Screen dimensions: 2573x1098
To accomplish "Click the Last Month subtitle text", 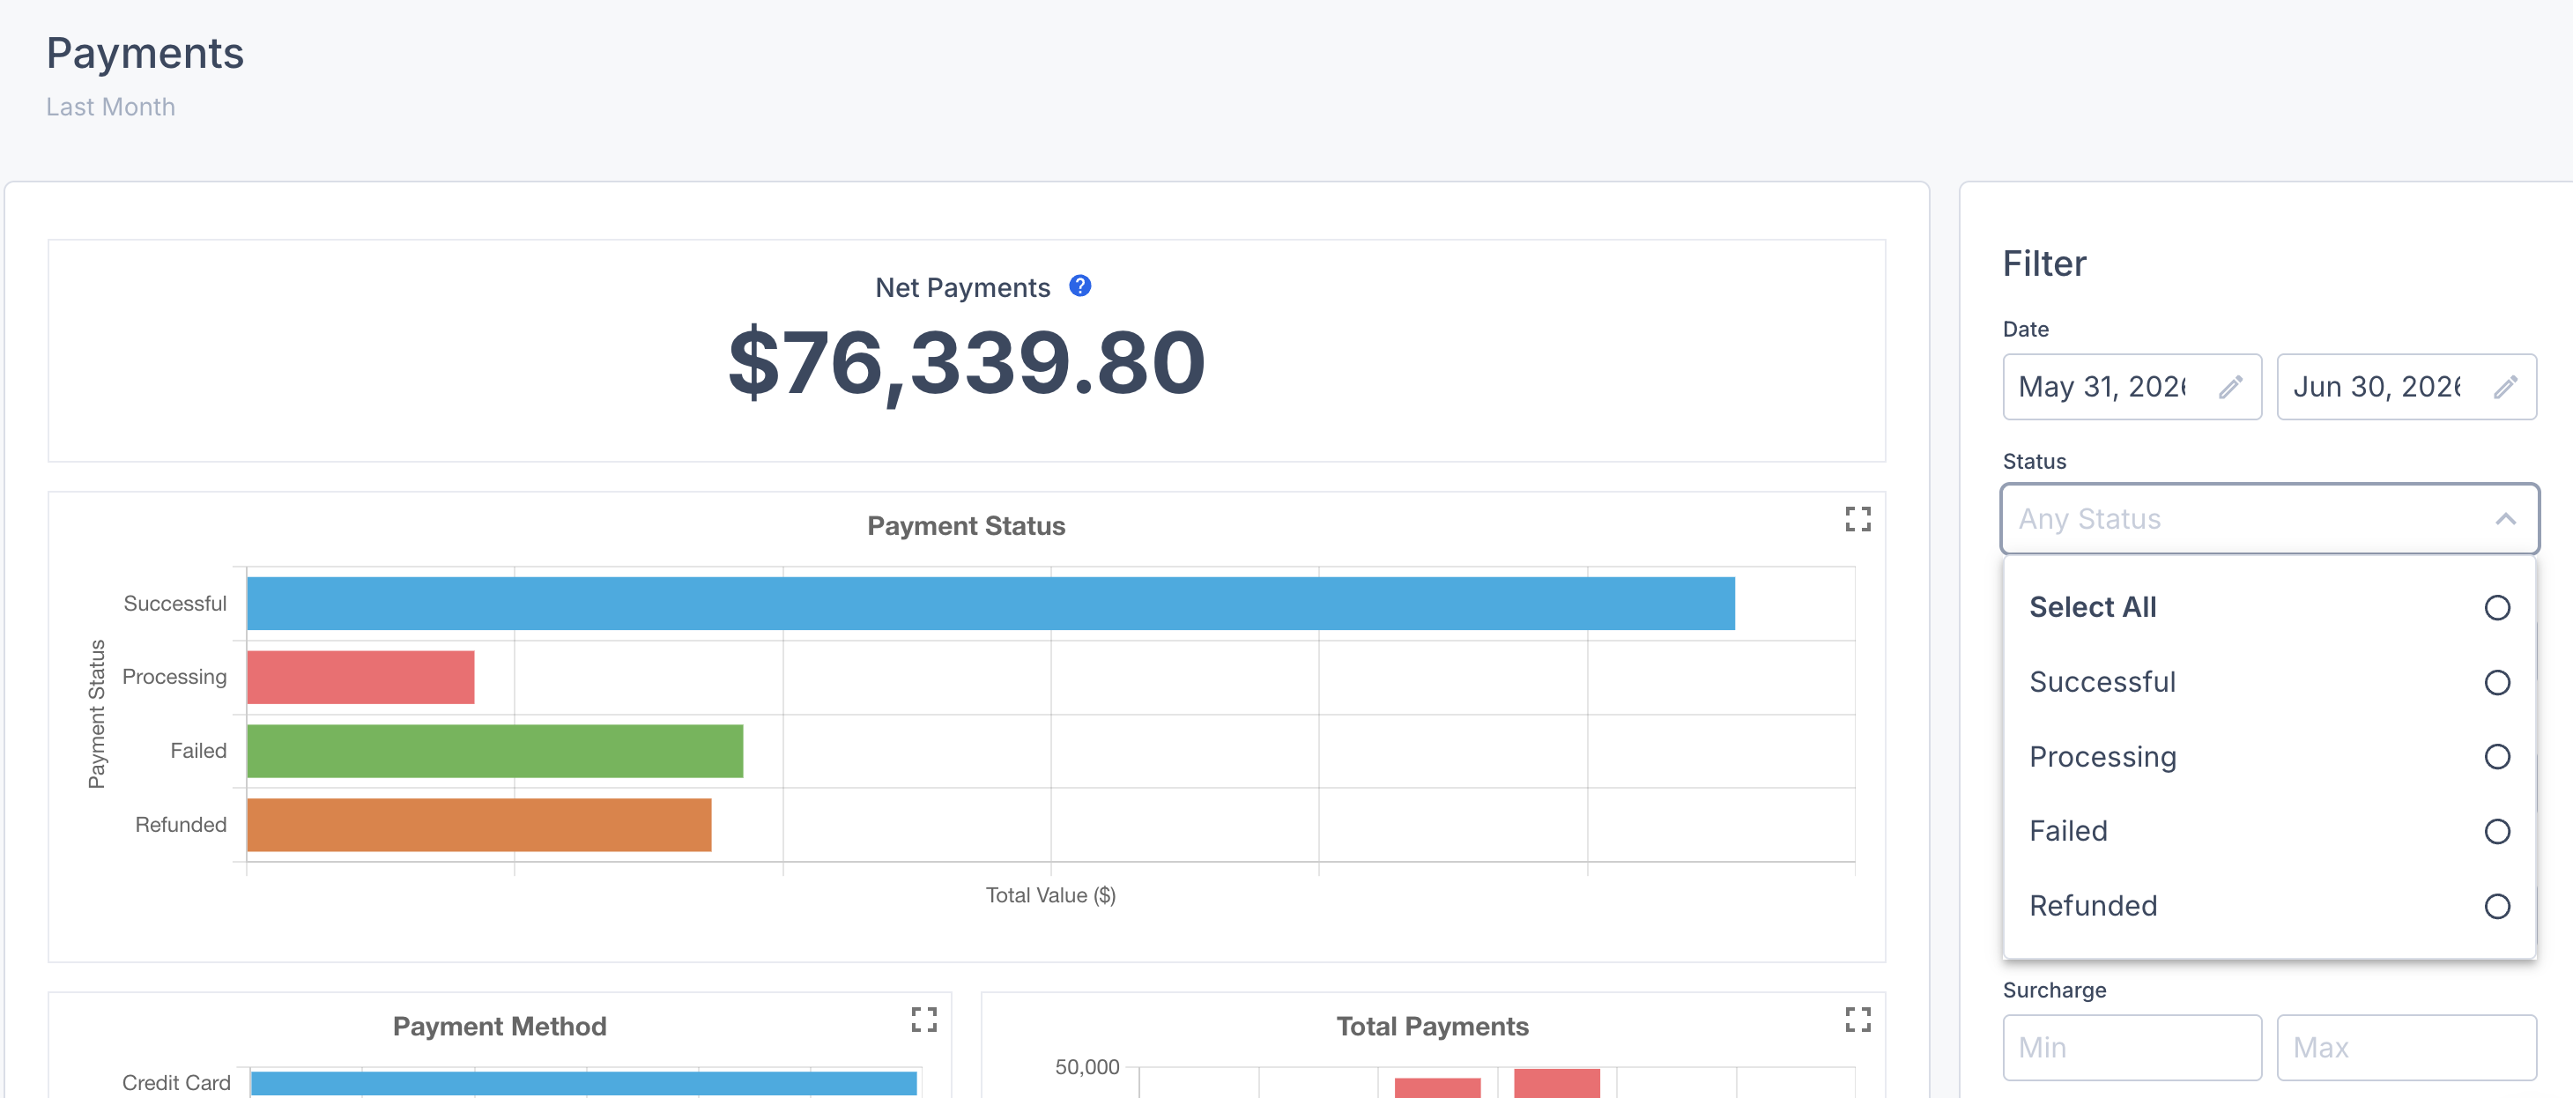I will coord(111,107).
